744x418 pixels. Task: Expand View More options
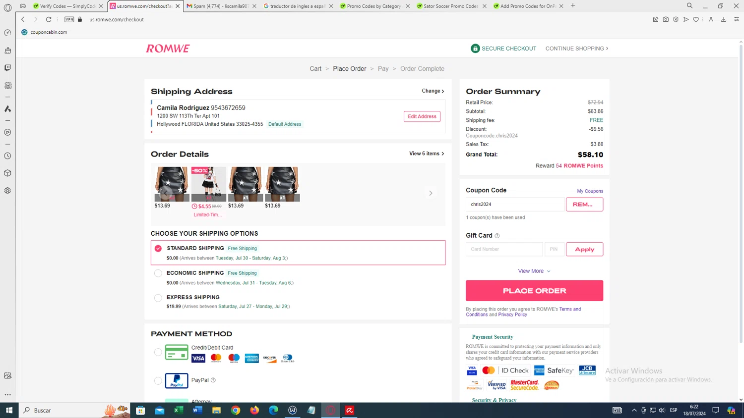[x=534, y=271]
